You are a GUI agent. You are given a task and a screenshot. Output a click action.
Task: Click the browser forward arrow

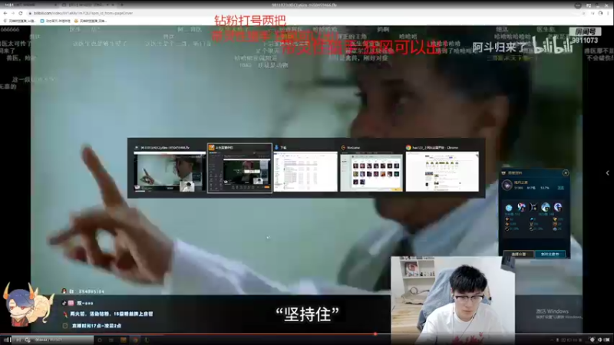[12, 13]
